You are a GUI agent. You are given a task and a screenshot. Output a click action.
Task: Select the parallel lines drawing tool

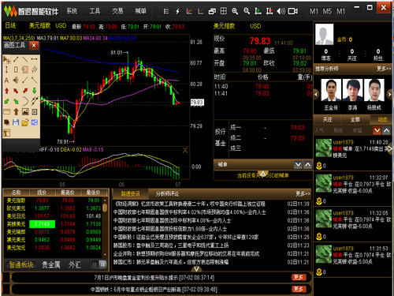[x=35, y=69]
